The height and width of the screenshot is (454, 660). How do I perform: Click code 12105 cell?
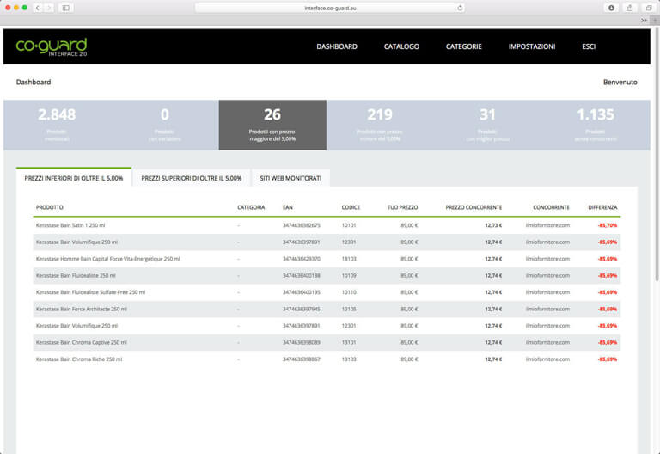pyautogui.click(x=349, y=310)
